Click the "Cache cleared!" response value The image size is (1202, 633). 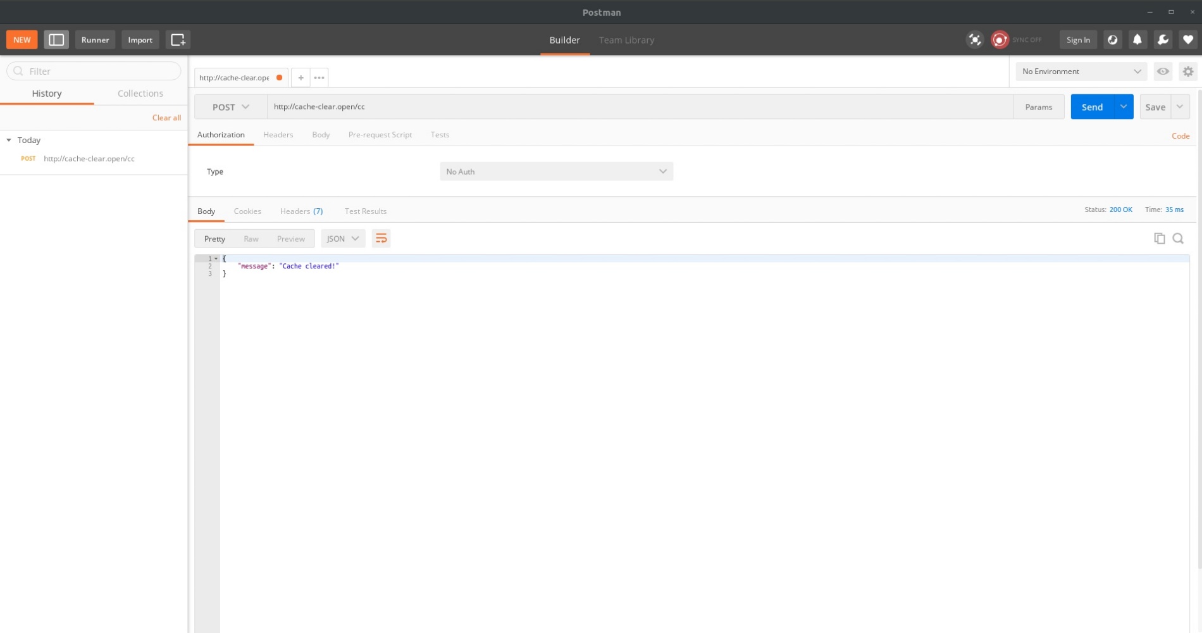pyautogui.click(x=309, y=266)
